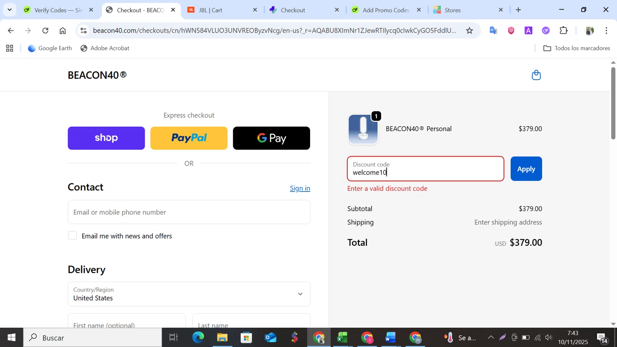Open the browser profile avatar
617x347 pixels.
[589, 30]
